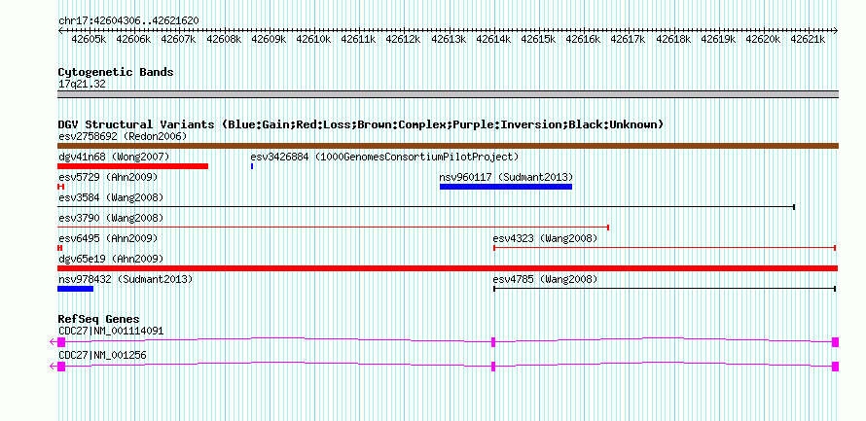
Task: Click the esv2758692 brown complex variant bar
Action: 448,146
